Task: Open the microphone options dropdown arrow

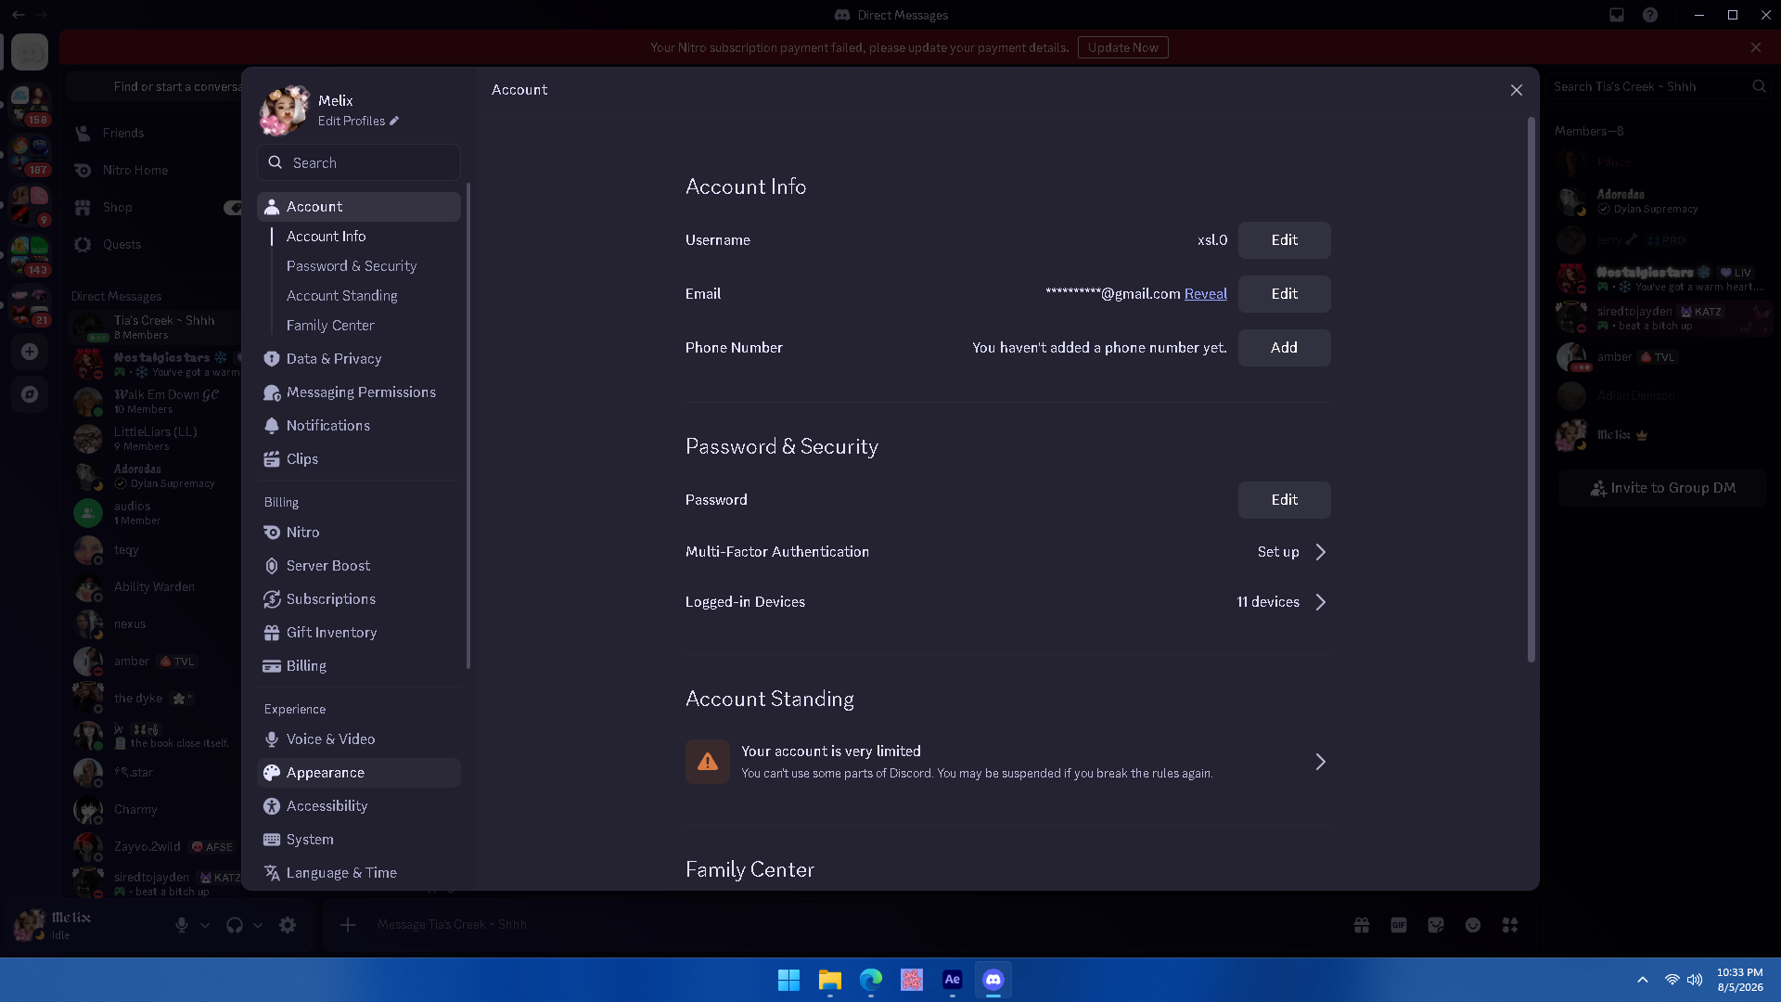Action: (205, 925)
